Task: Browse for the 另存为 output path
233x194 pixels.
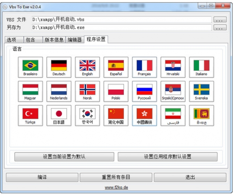Action: pos(220,28)
